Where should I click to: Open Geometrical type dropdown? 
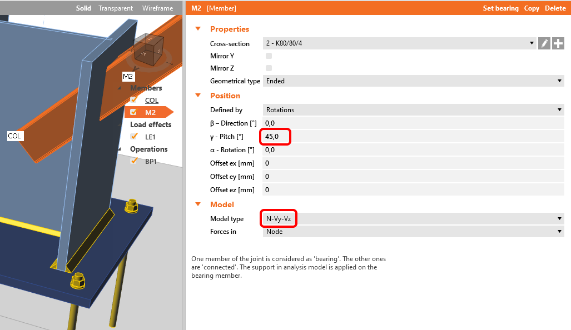pyautogui.click(x=413, y=81)
